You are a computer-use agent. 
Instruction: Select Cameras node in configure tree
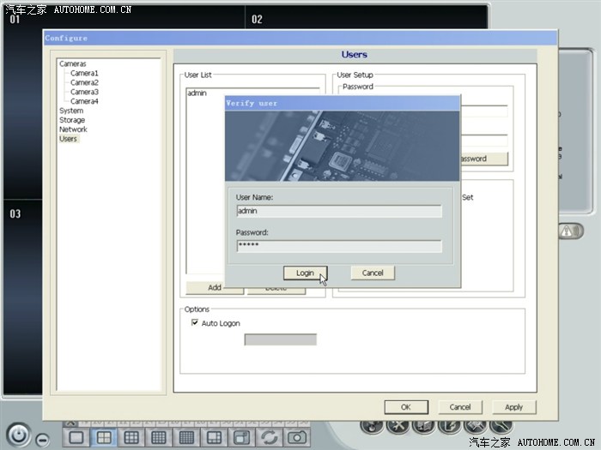[73, 64]
